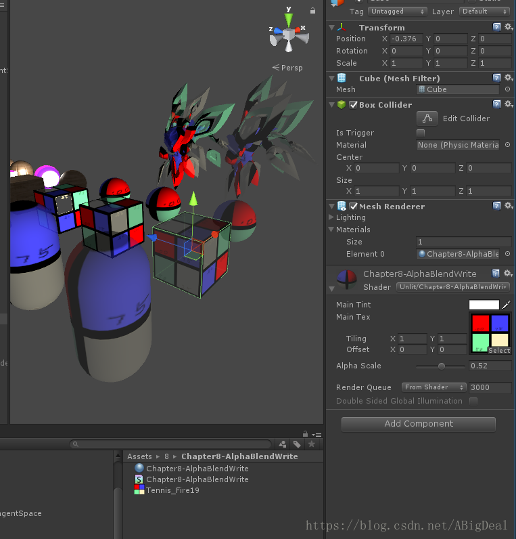Screen dimensions: 516x539
Task: Toggle the Is Trigger checkbox
Action: pyautogui.click(x=421, y=133)
